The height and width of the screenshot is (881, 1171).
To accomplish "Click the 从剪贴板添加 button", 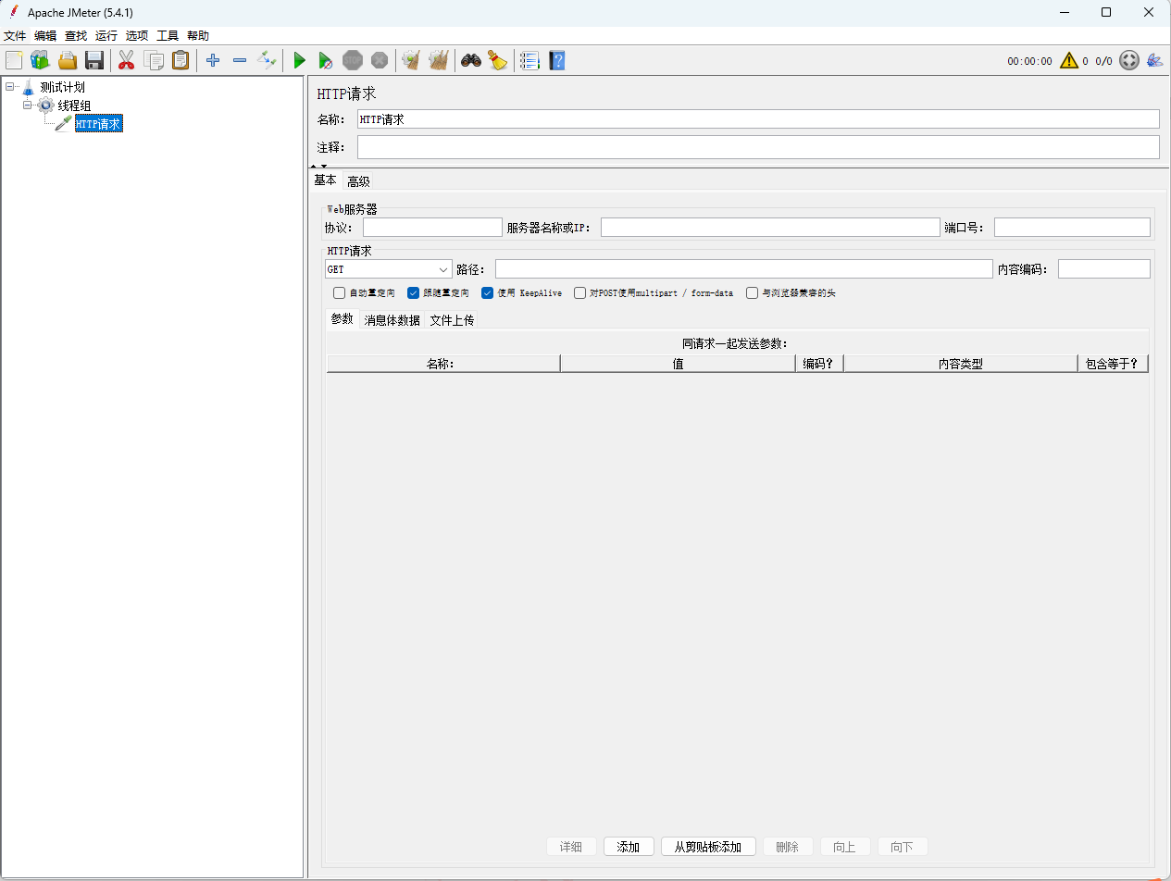I will point(708,847).
